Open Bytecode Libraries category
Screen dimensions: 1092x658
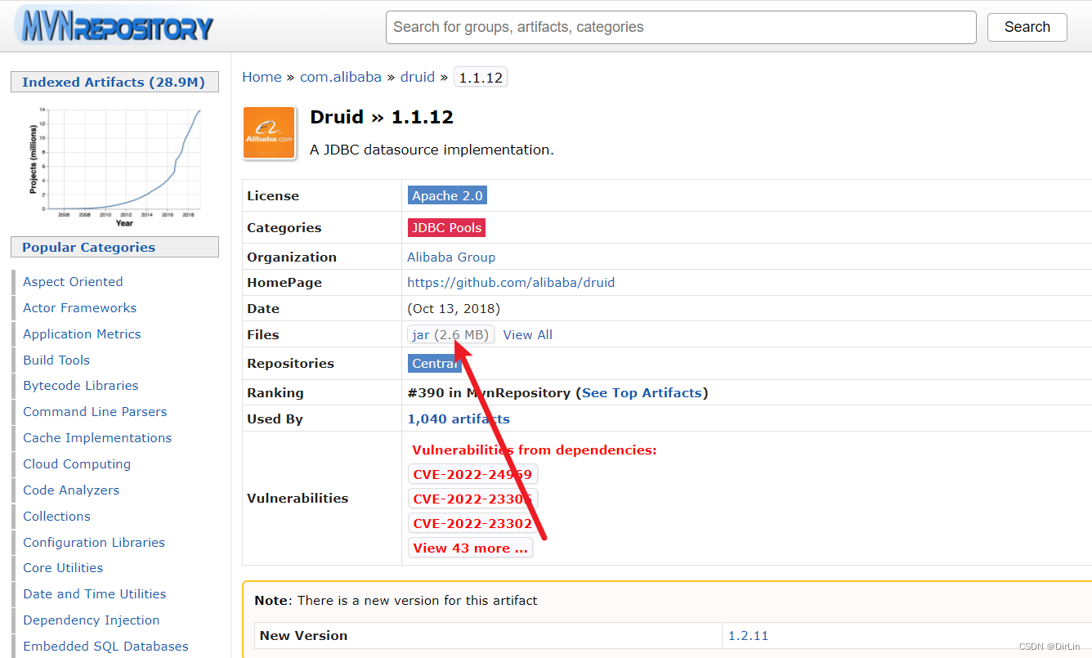coord(81,385)
